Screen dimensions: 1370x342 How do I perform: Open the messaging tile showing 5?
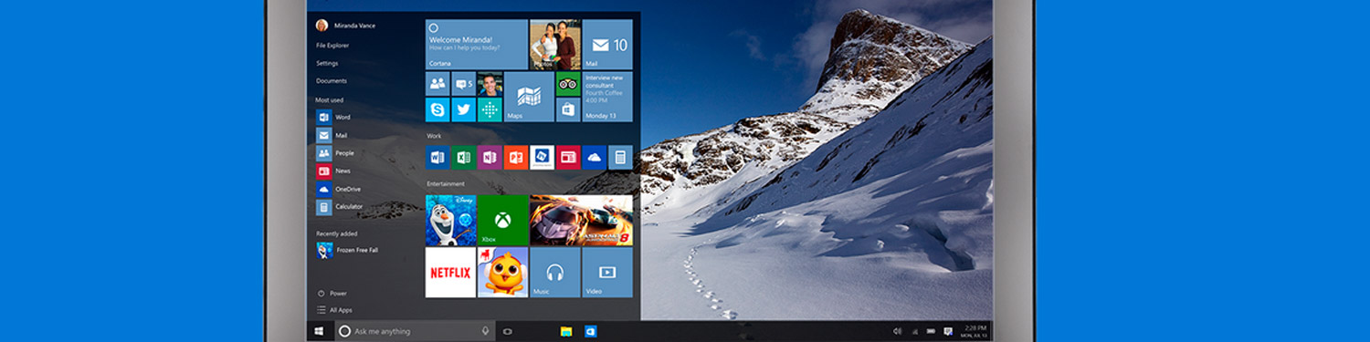click(464, 85)
